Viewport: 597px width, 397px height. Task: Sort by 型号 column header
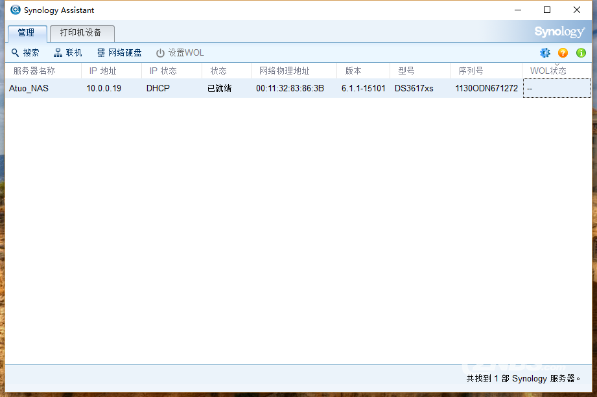point(406,71)
